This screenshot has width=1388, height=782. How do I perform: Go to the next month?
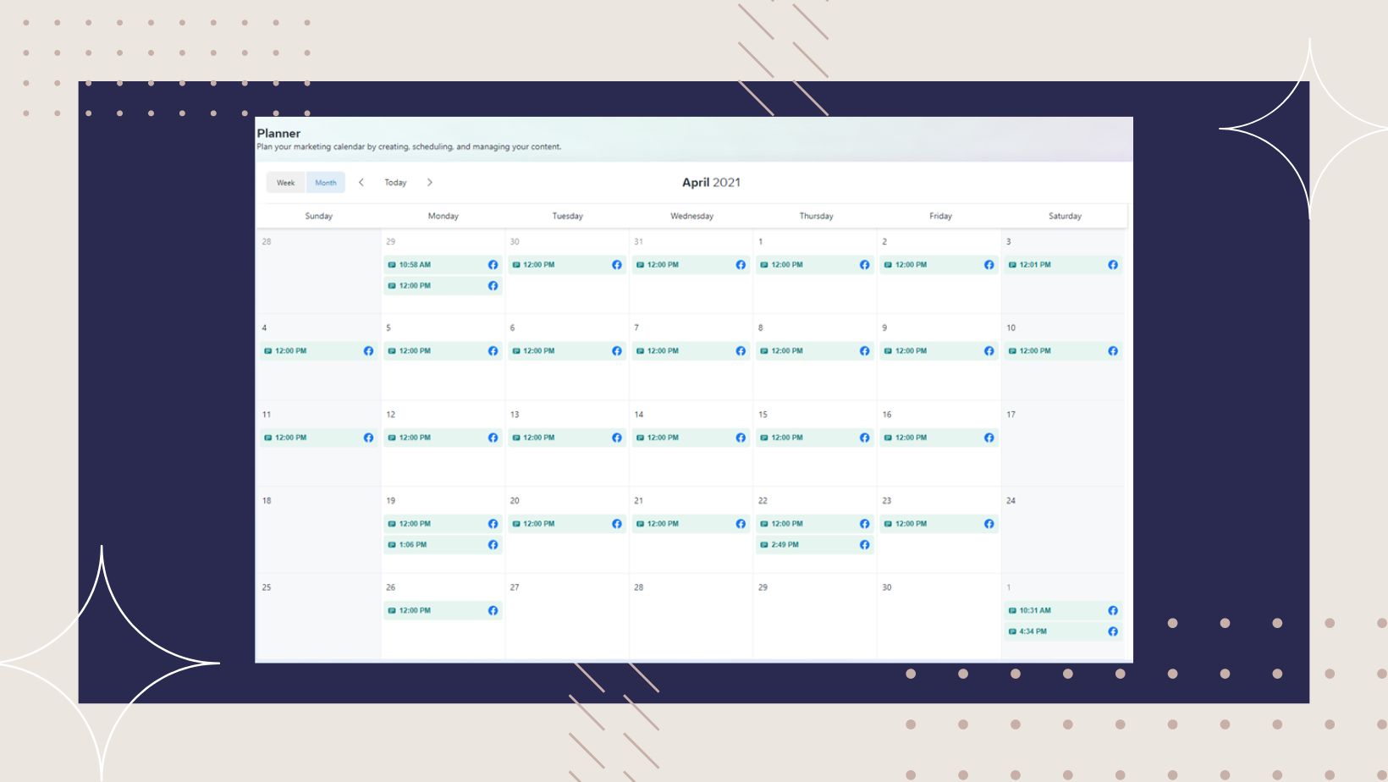430,182
